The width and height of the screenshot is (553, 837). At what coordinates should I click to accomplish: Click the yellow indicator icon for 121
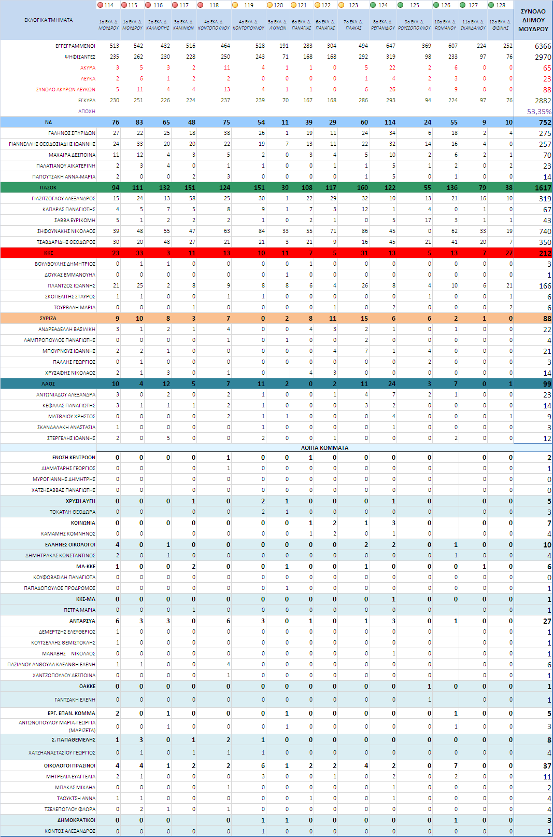294,5
